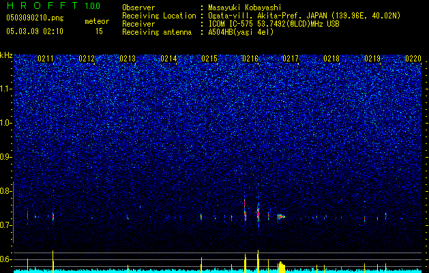Select the ICOM IC-575 53.7492 MHz USB text
The image size is (429, 273).
pyautogui.click(x=273, y=24)
